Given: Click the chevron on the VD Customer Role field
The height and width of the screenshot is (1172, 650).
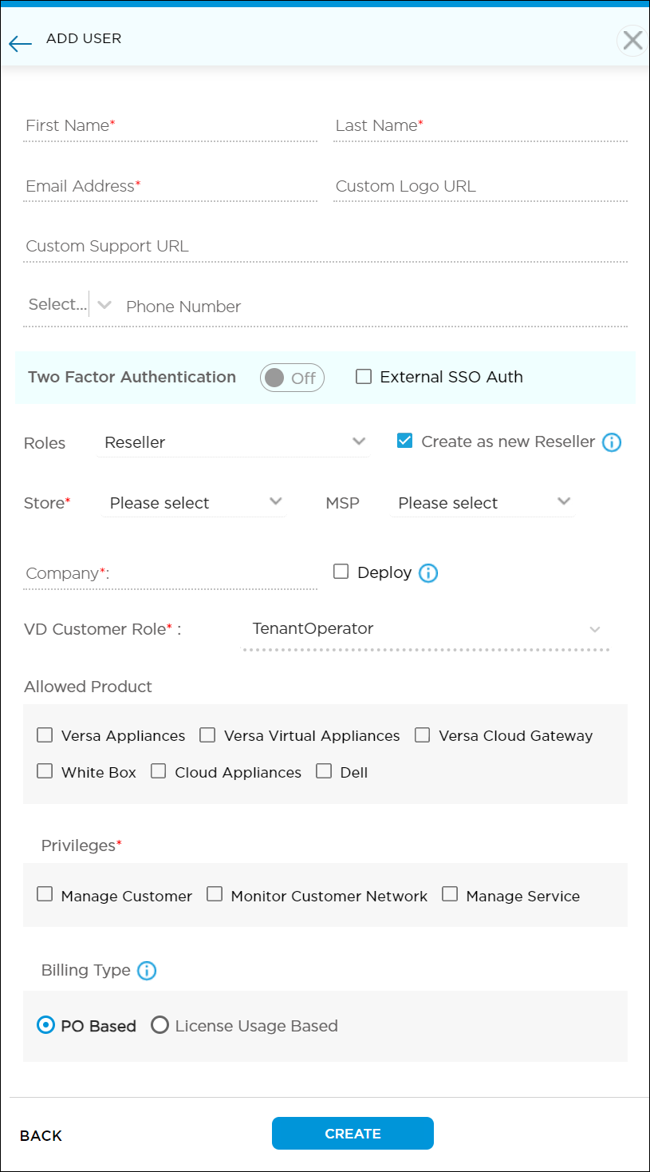Looking at the screenshot, I should click(x=595, y=629).
